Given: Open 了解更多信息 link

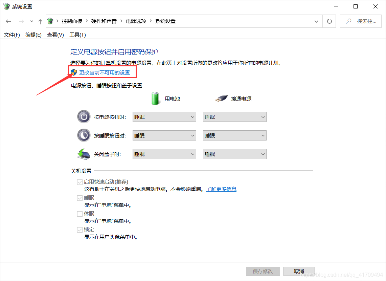Looking at the screenshot, I should point(221,189).
